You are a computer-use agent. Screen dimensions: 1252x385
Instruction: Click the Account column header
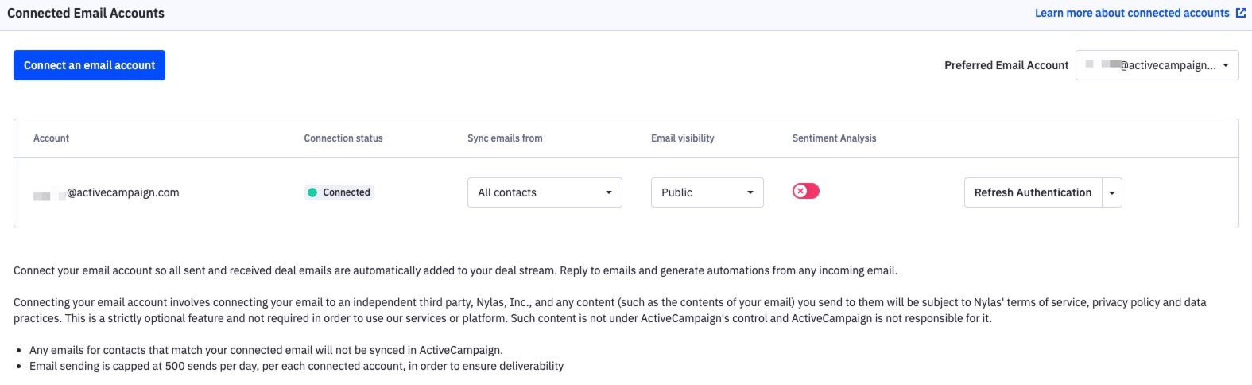click(51, 138)
